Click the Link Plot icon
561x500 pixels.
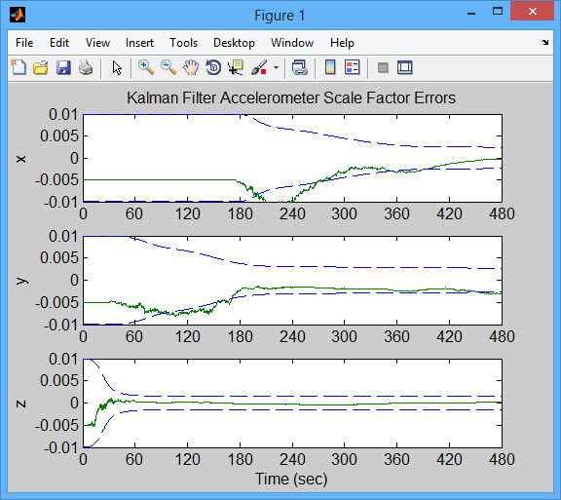click(299, 67)
